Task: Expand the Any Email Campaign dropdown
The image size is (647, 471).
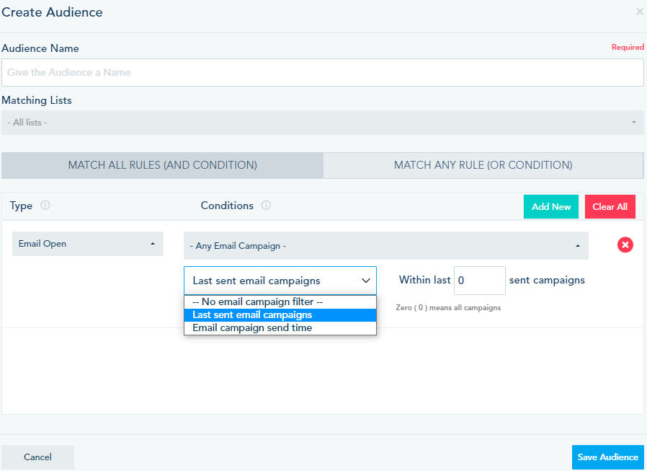Action: (x=385, y=246)
